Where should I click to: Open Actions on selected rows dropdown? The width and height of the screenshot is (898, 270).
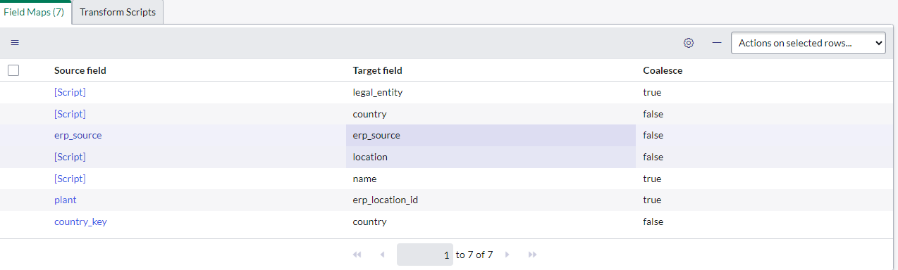tap(808, 43)
